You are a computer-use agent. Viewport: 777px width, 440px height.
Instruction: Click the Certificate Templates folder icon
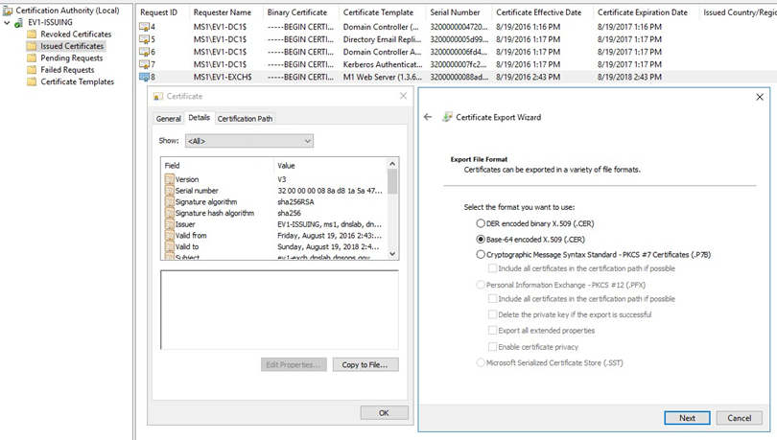click(x=32, y=82)
